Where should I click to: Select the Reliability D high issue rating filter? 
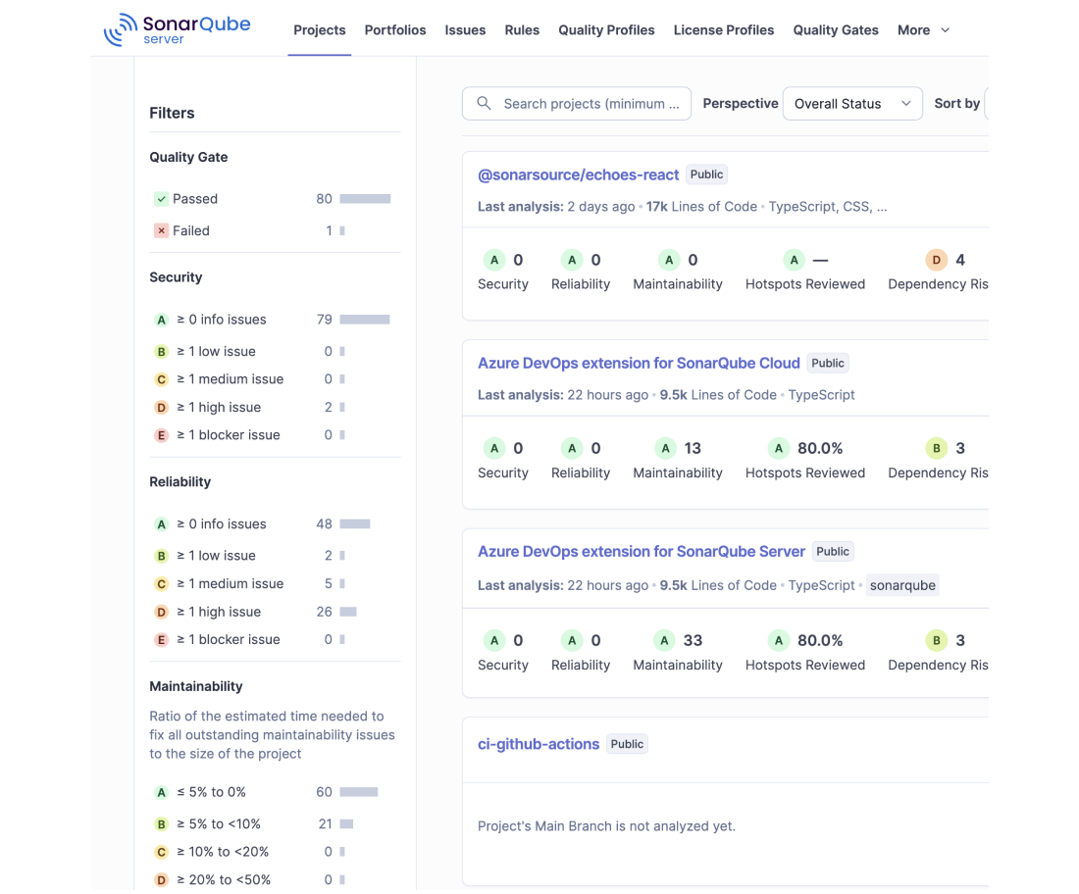coord(272,612)
